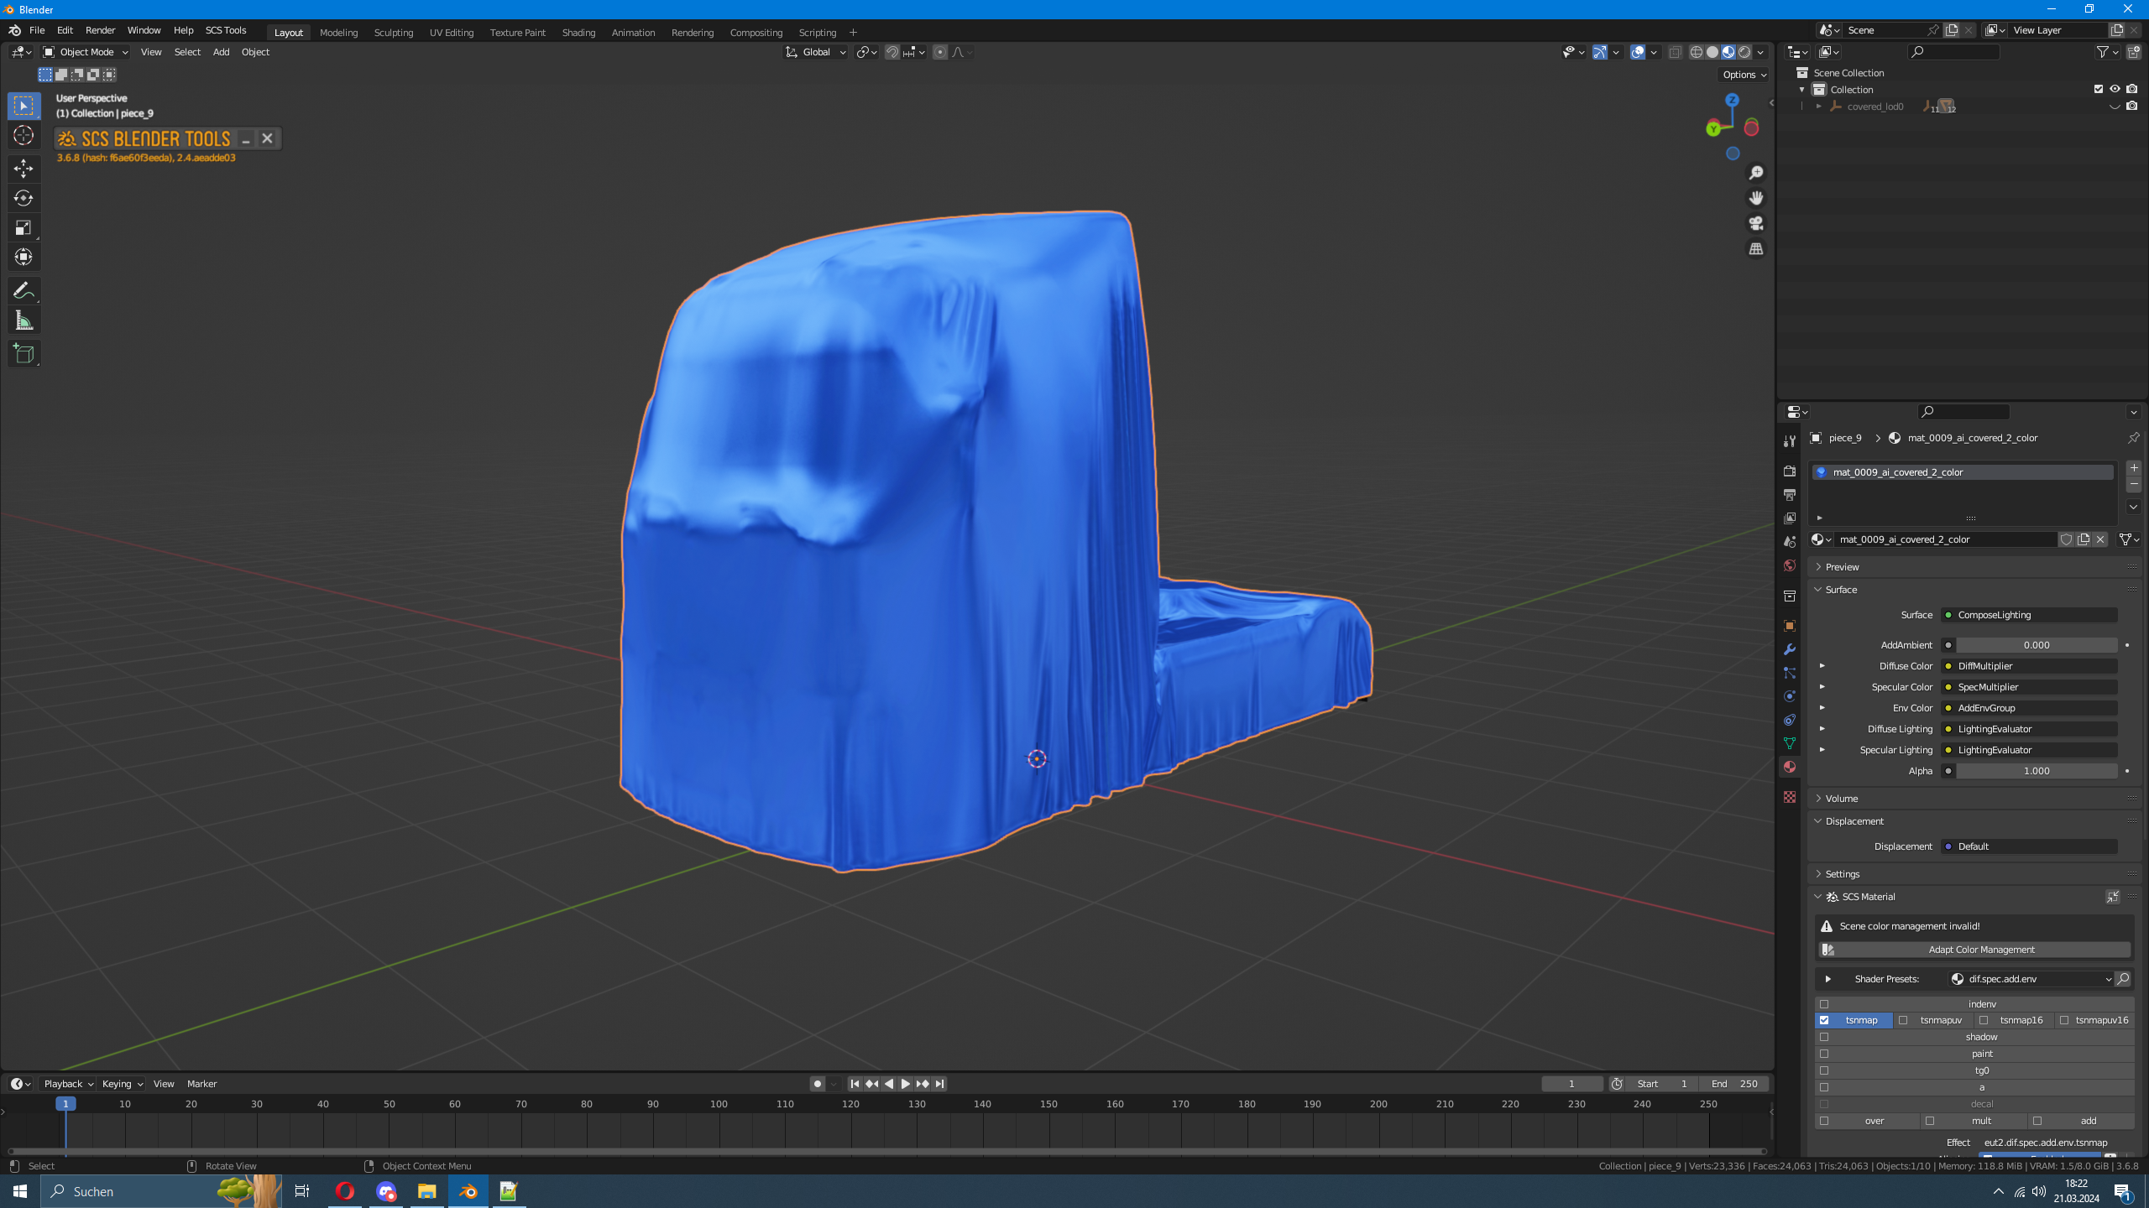This screenshot has height=1208, width=2149.
Task: Click the Play animation button
Action: 905,1084
